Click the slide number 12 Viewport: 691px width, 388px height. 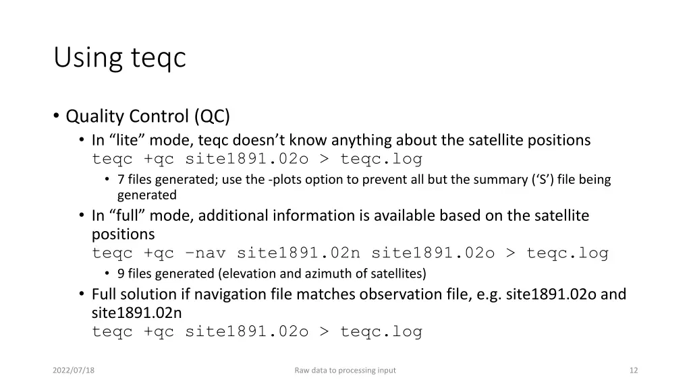633,370
